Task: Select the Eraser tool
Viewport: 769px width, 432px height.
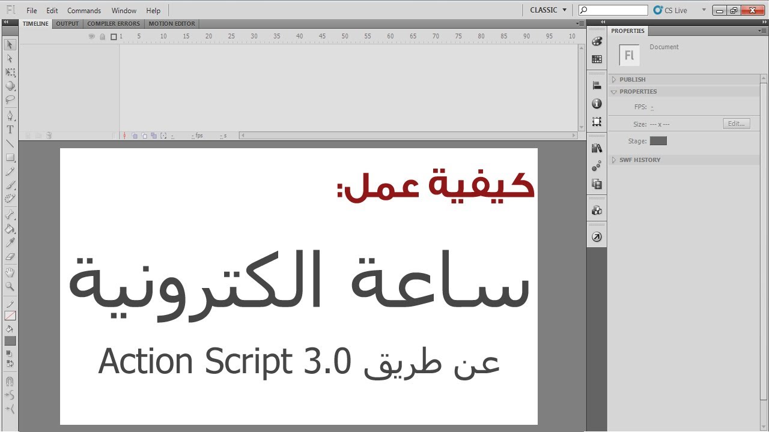Action: [10, 256]
